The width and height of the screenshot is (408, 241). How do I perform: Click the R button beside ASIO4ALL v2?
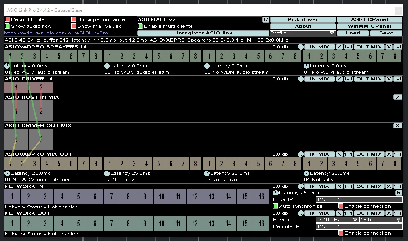point(266,19)
